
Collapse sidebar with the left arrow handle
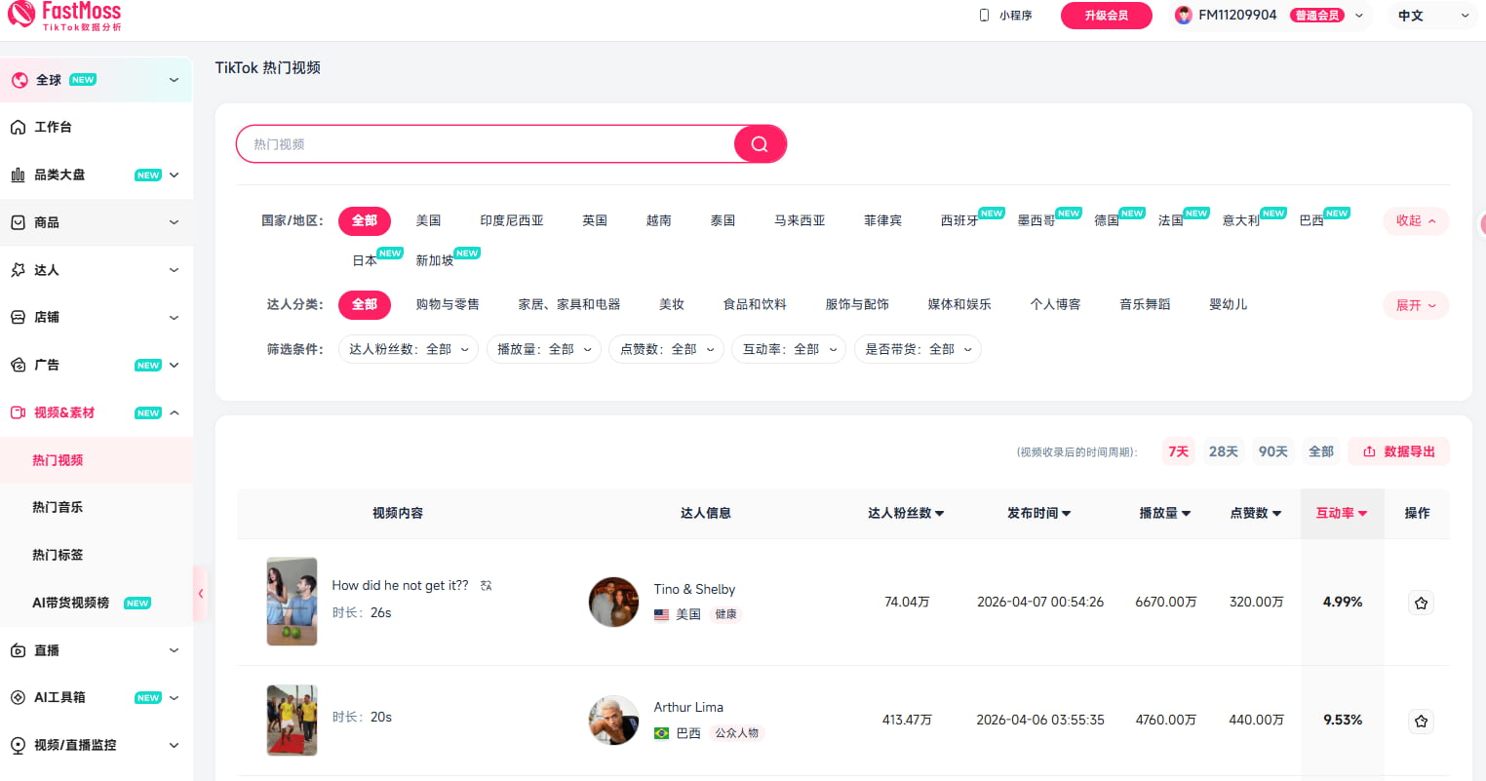(x=200, y=593)
